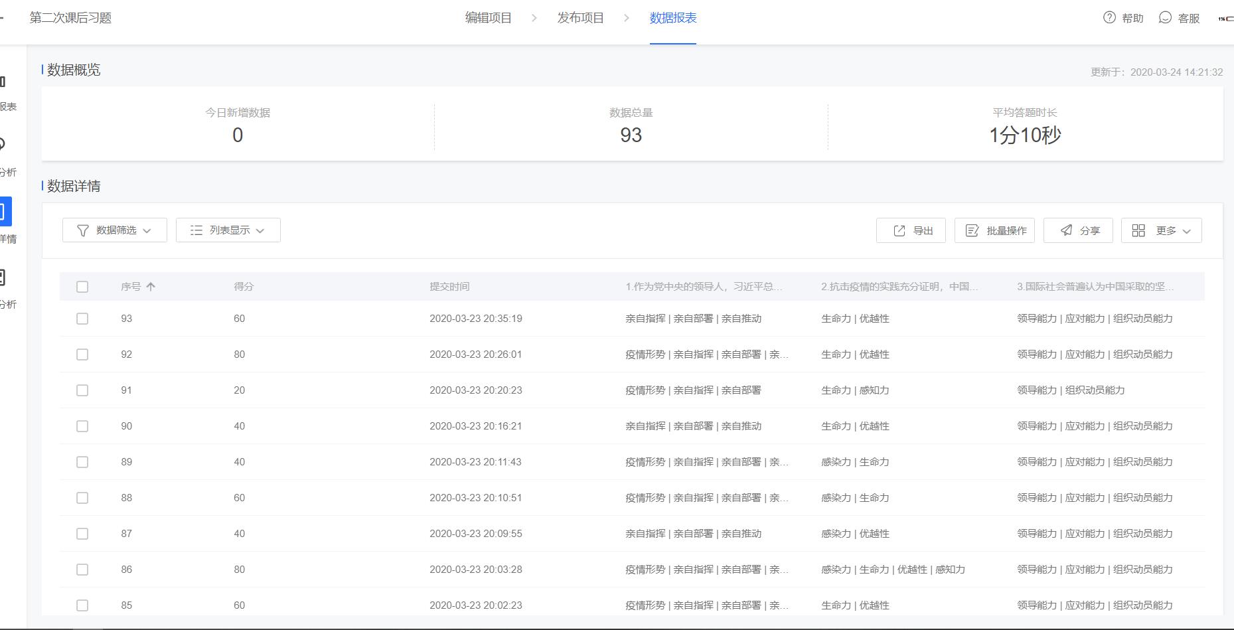Click the export icon in 导出 button
Viewport: 1234px width, 630px height.
coord(899,230)
